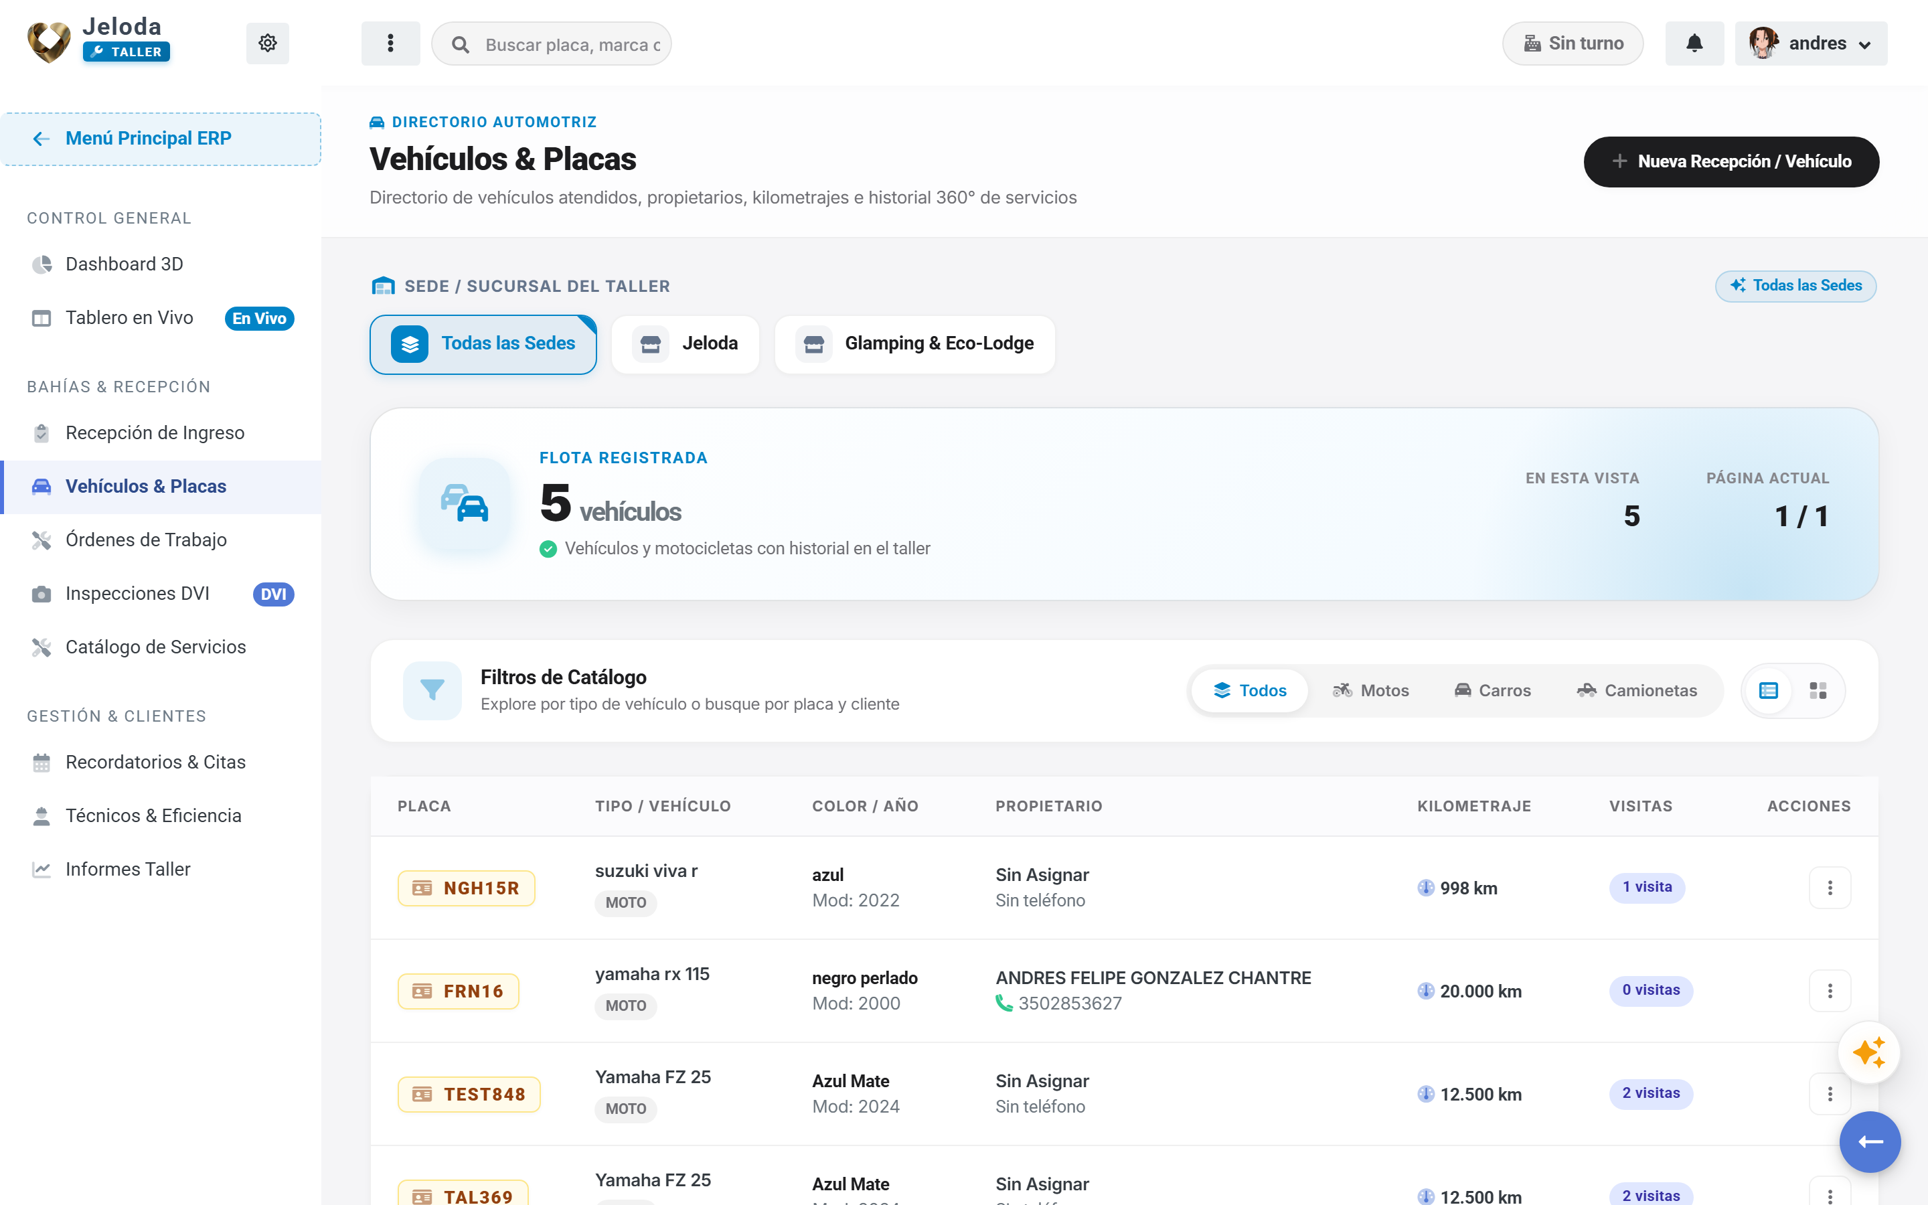Open Órdenes de Trabajo section

(x=161, y=540)
